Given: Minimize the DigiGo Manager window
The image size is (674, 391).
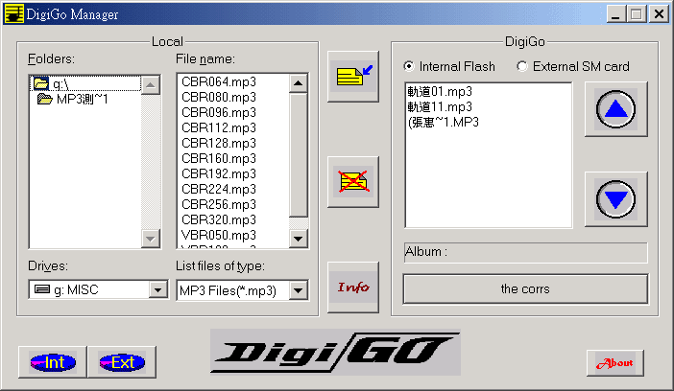Looking at the screenshot, I should tap(615, 14).
